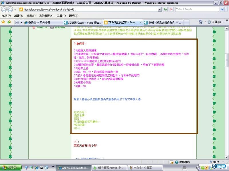The height and width of the screenshot is (171, 229).
Task: Click the Windows Start button
Action: point(10,168)
